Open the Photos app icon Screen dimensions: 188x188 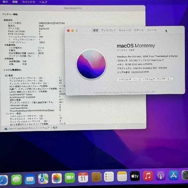(57, 178)
